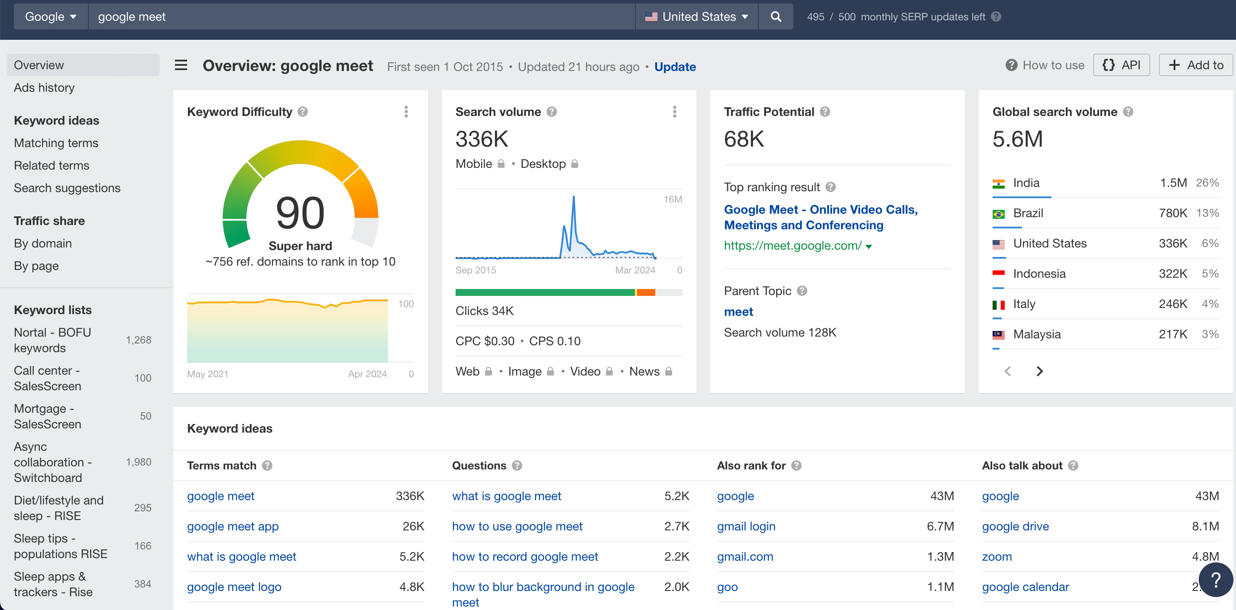1236x610 pixels.
Task: Go to previous page of countries
Action: [1008, 371]
